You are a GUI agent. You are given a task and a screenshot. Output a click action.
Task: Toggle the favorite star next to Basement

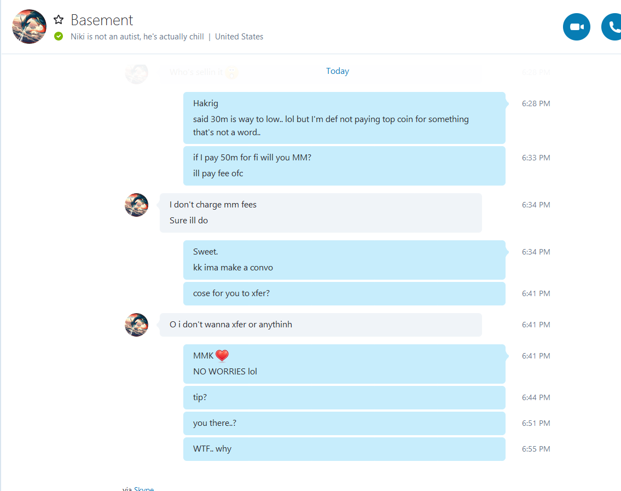tap(59, 20)
